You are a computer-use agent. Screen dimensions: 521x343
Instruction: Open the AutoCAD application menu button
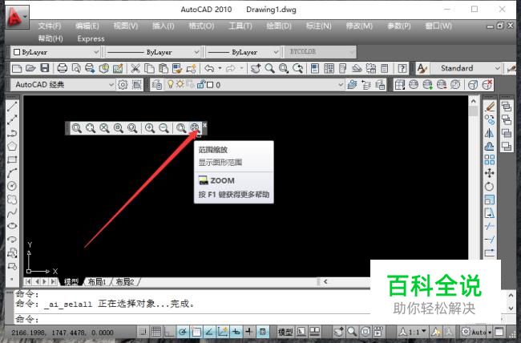coord(17,17)
